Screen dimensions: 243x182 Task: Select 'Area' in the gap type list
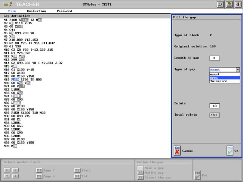coord(224,78)
